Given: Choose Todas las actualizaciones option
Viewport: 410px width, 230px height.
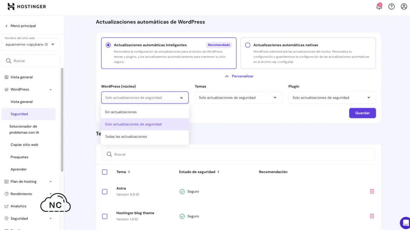Looking at the screenshot, I should click(x=145, y=136).
